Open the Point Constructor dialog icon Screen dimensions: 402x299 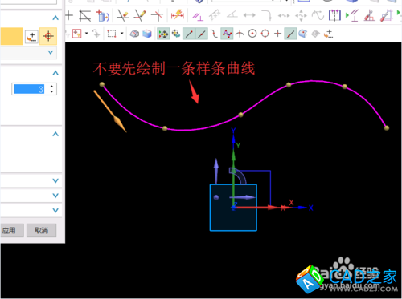pyautogui.click(x=31, y=36)
